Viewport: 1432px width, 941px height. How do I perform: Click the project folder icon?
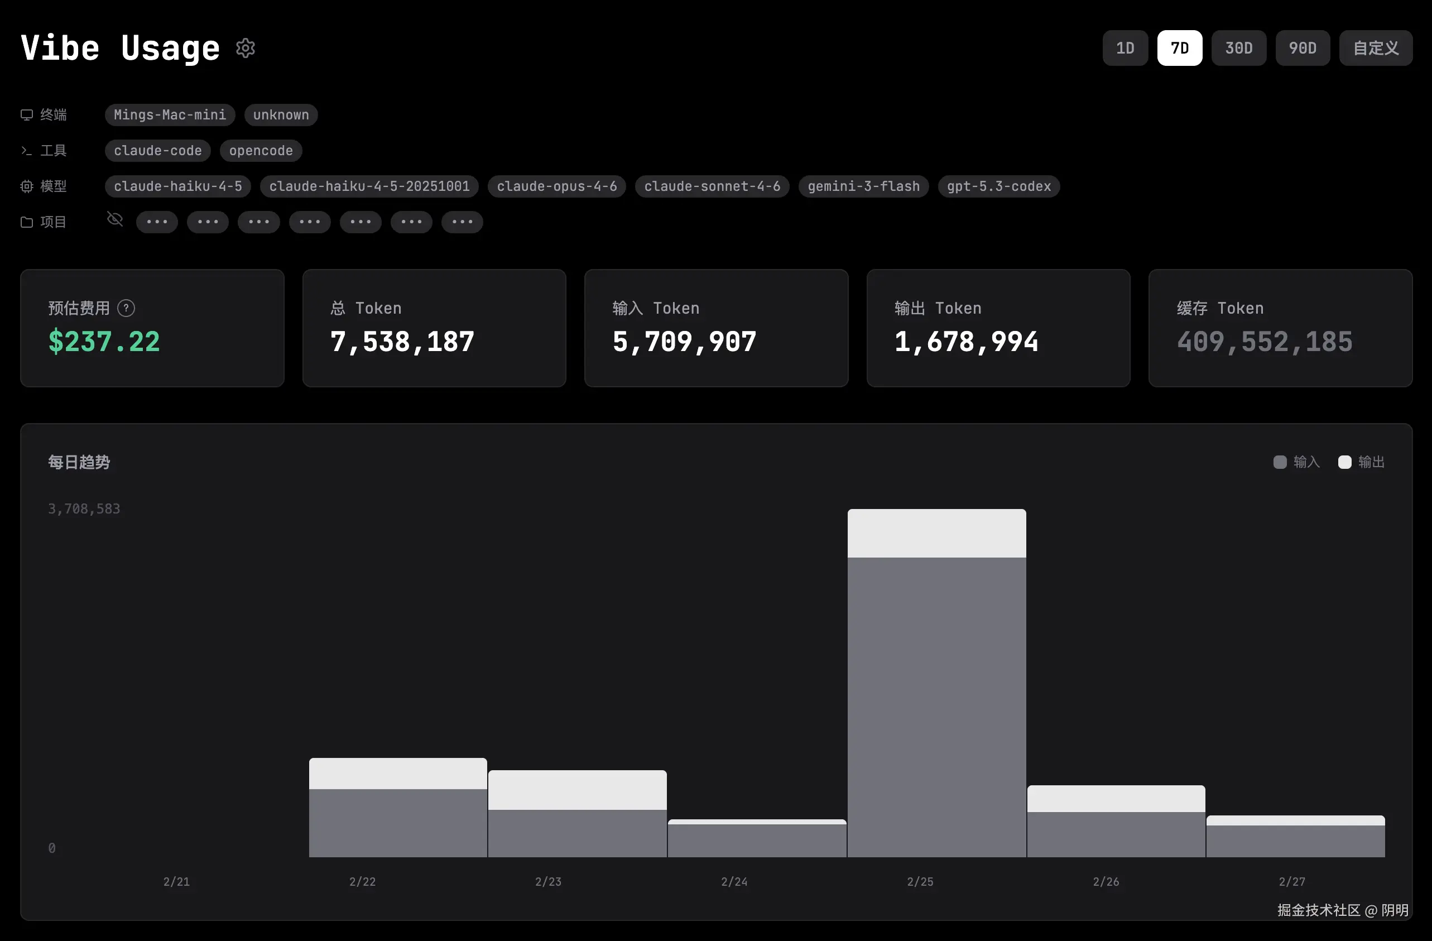26,222
